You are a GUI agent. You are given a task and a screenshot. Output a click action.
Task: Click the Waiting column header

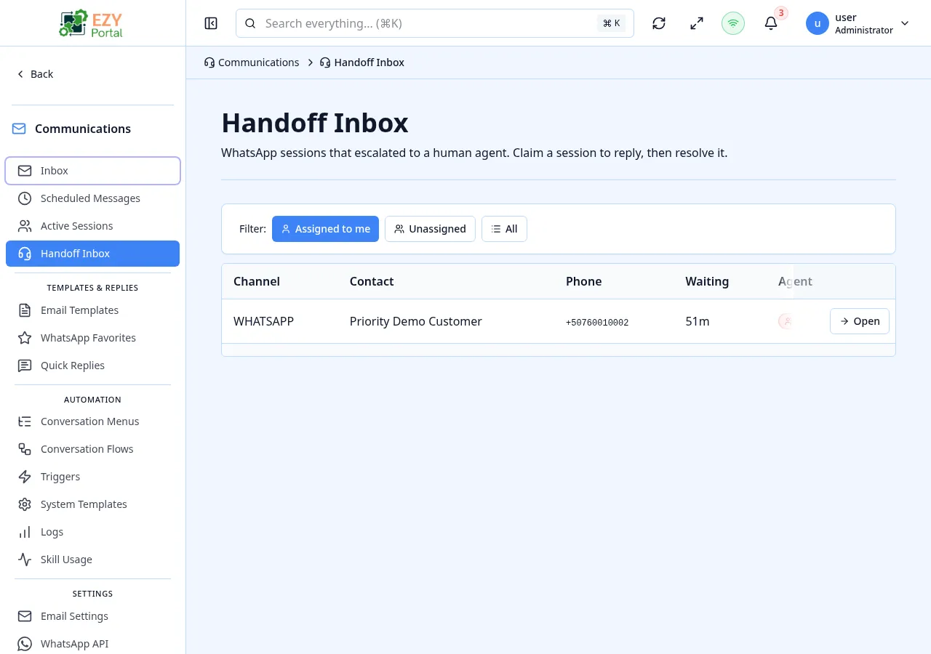pos(707,281)
